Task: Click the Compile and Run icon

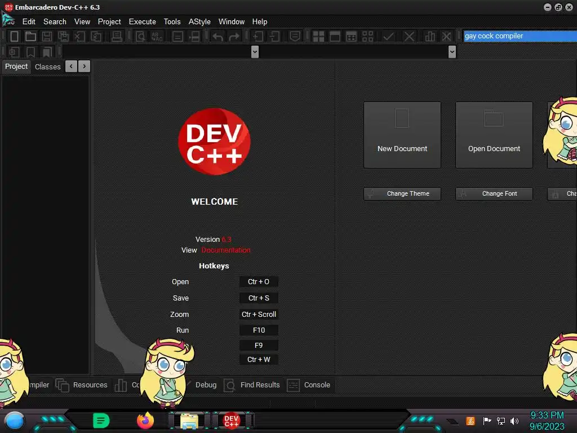Action: 352,37
